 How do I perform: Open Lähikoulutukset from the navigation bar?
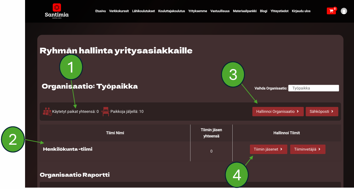pos(143,11)
